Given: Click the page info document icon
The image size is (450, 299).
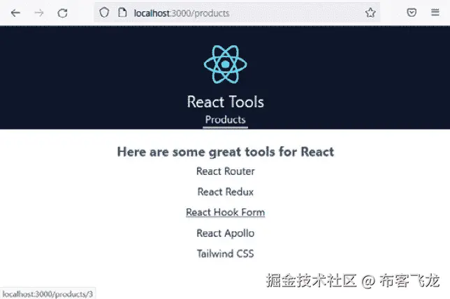Looking at the screenshot, I should coord(122,13).
